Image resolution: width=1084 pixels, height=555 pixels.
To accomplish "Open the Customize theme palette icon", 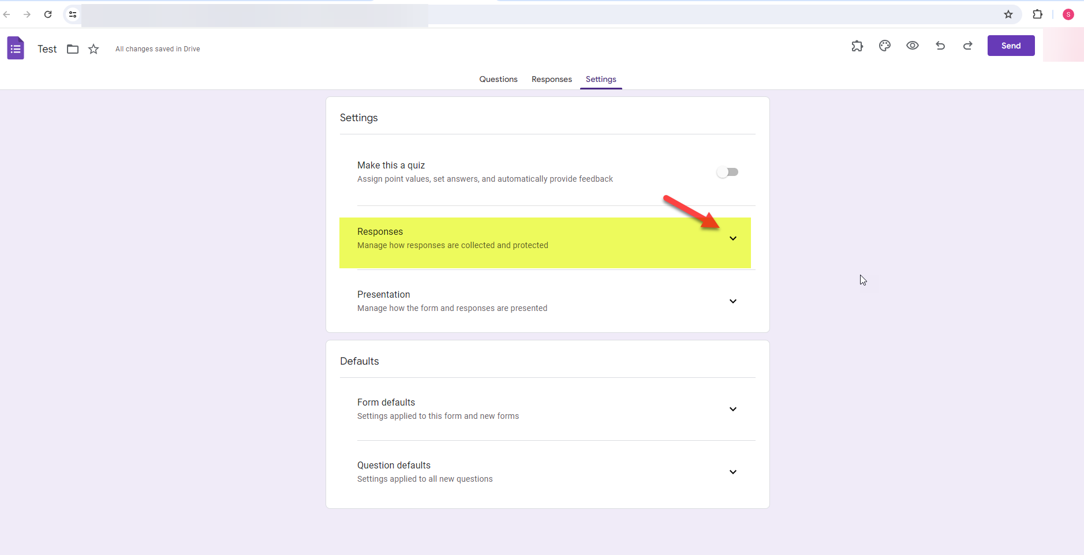I will (x=885, y=46).
